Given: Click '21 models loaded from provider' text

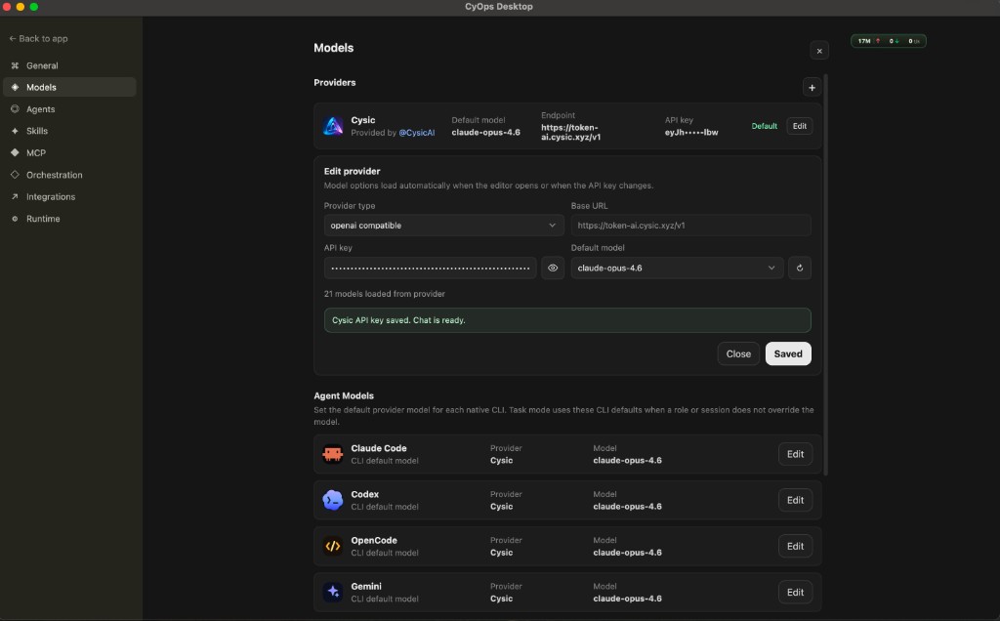Looking at the screenshot, I should (x=385, y=294).
